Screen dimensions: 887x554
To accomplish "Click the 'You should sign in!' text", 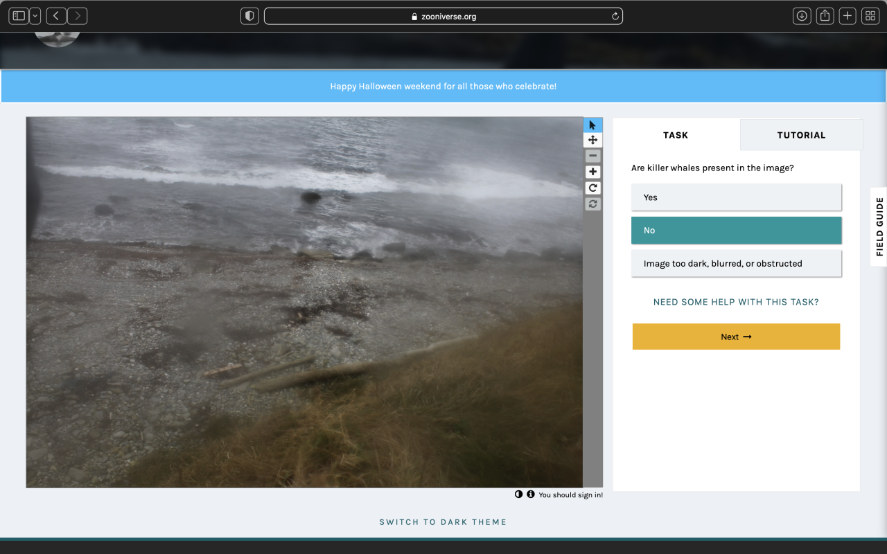I will point(570,495).
